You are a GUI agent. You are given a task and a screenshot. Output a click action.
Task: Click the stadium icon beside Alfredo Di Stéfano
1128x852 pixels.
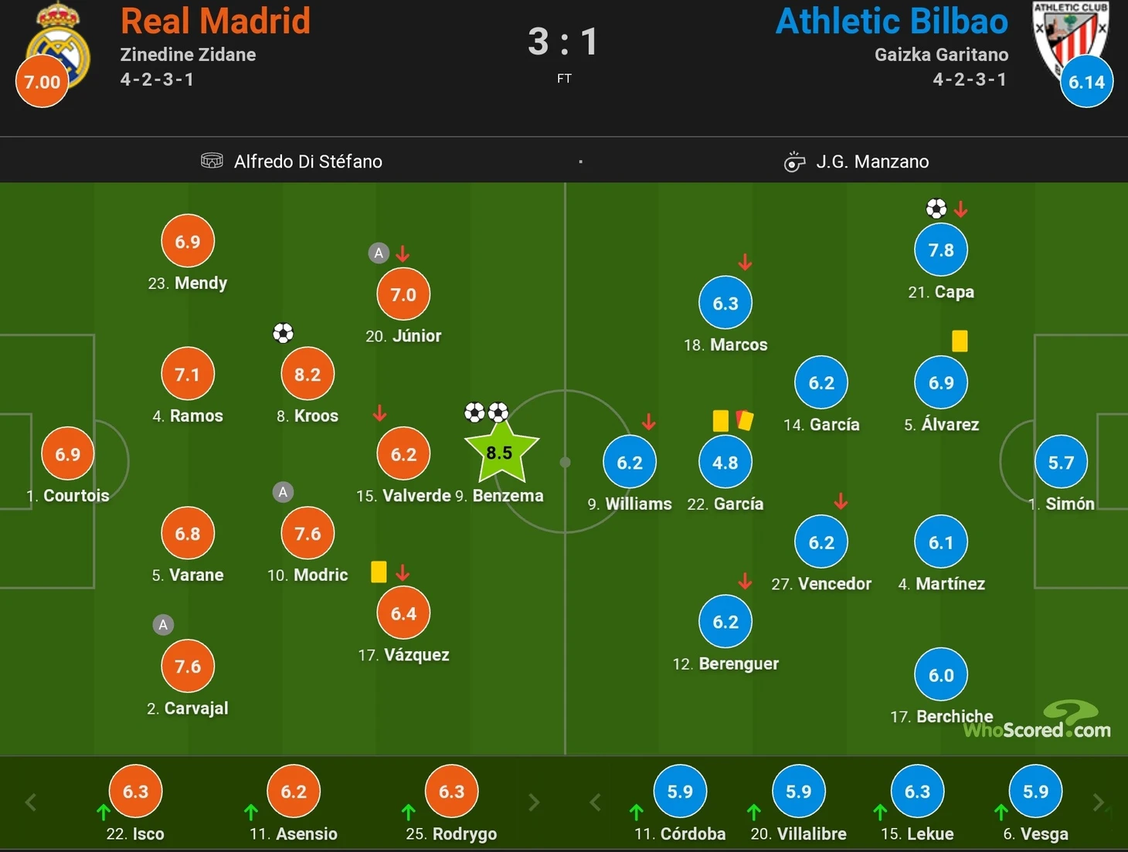[212, 161]
